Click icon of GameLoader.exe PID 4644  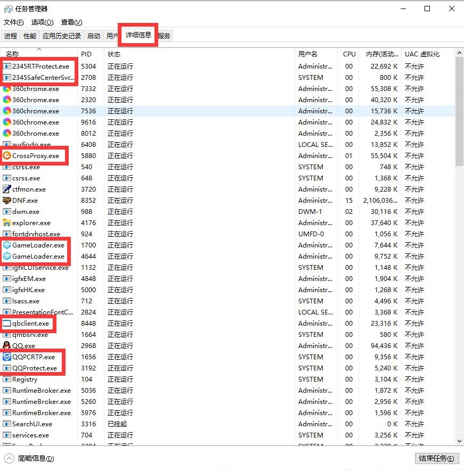coord(6,256)
